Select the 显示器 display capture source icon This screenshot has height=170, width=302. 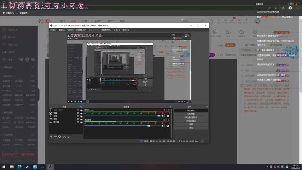51,122
